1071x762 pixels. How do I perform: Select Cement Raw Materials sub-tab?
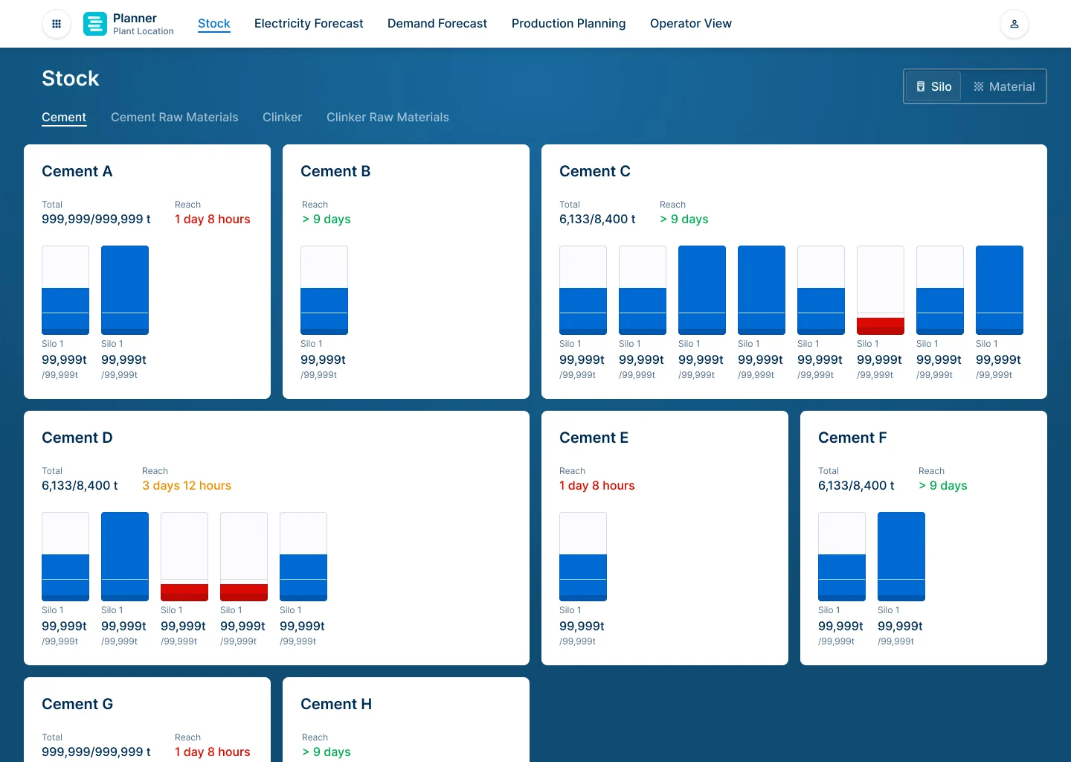tap(175, 118)
